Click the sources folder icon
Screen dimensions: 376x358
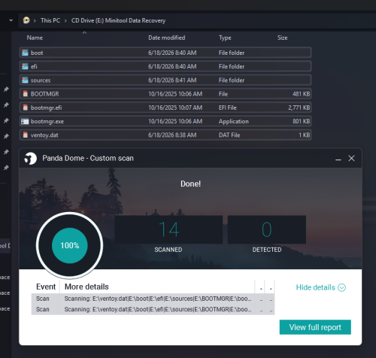point(25,80)
